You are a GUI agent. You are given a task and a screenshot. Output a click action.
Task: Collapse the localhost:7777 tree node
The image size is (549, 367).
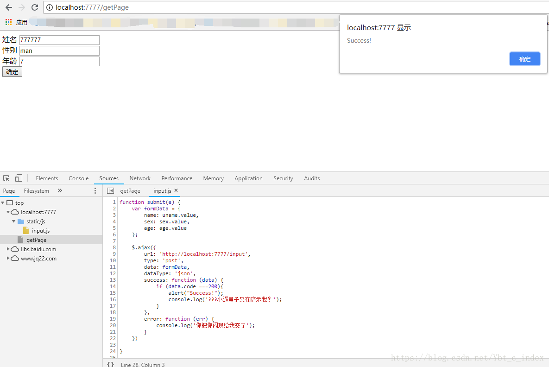point(8,212)
